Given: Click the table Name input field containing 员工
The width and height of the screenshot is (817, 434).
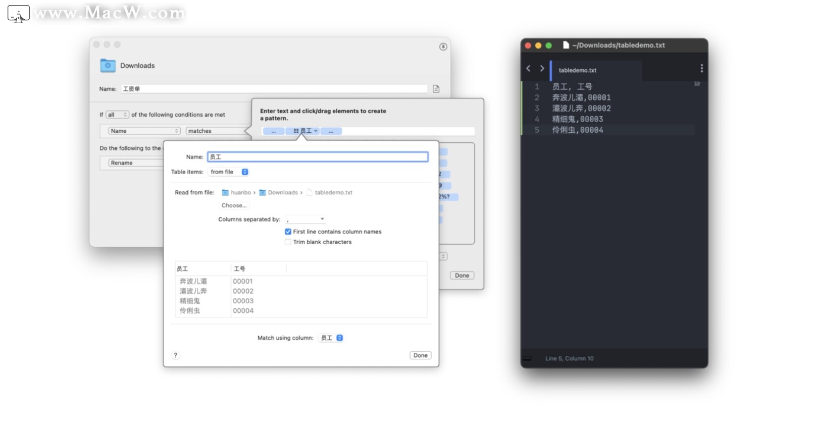Looking at the screenshot, I should click(318, 157).
